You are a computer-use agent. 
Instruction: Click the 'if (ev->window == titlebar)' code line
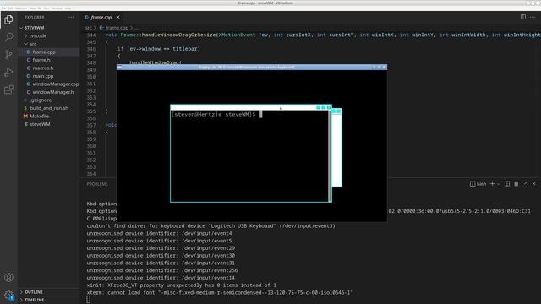click(159, 49)
